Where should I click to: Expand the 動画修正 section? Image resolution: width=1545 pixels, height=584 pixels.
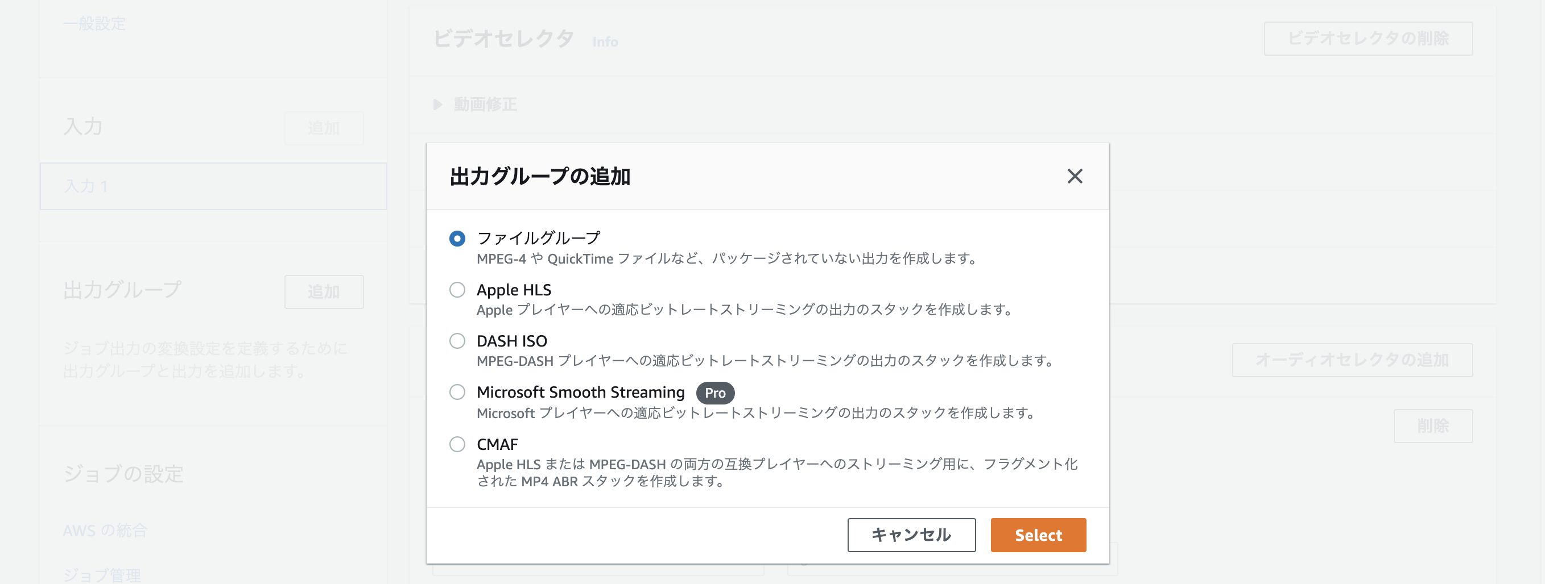pos(474,104)
